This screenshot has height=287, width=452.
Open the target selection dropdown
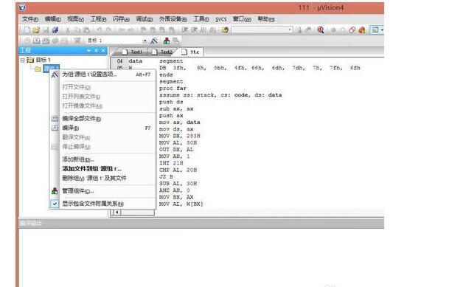pos(145,41)
